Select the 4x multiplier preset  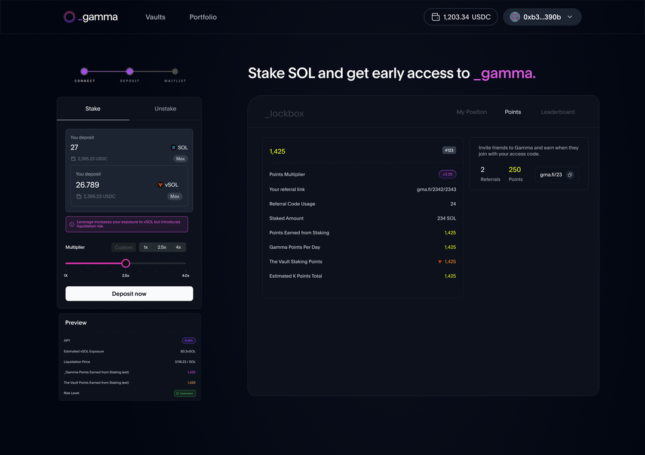(x=179, y=247)
